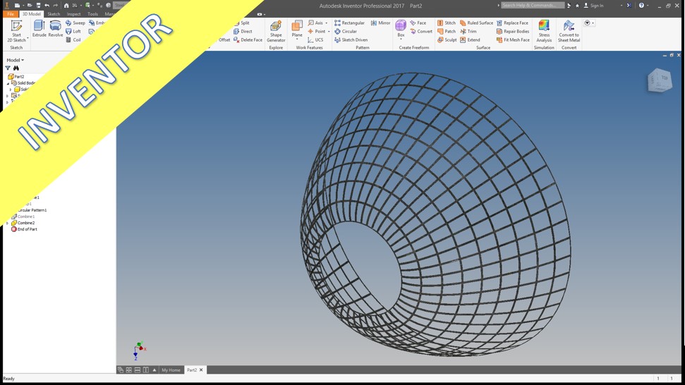This screenshot has height=385, width=685.
Task: Click the browser filter funnel icon
Action: pos(8,68)
